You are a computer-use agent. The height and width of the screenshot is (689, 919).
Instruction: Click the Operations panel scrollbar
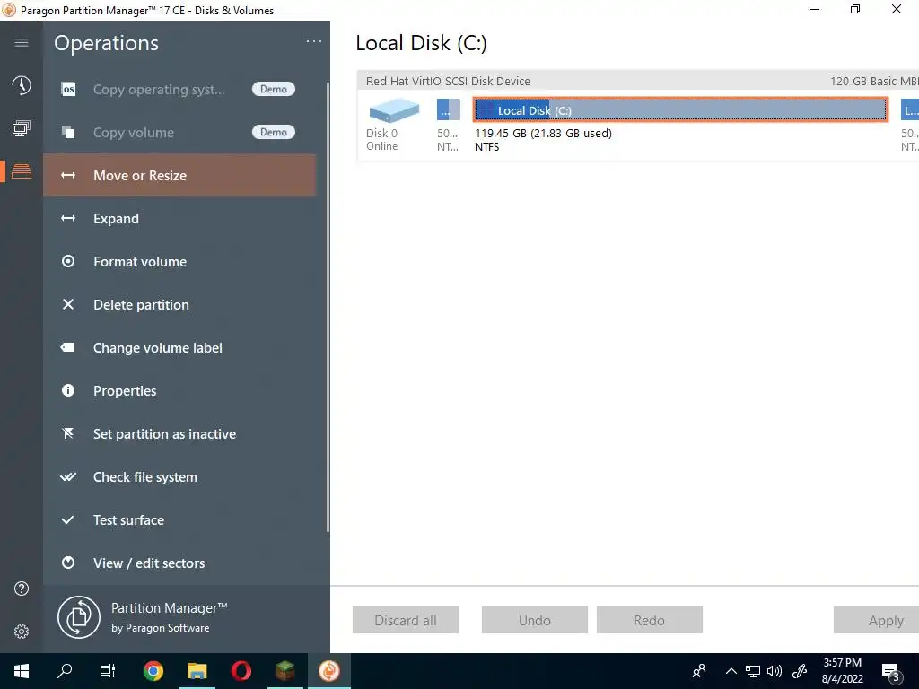[x=328, y=308]
